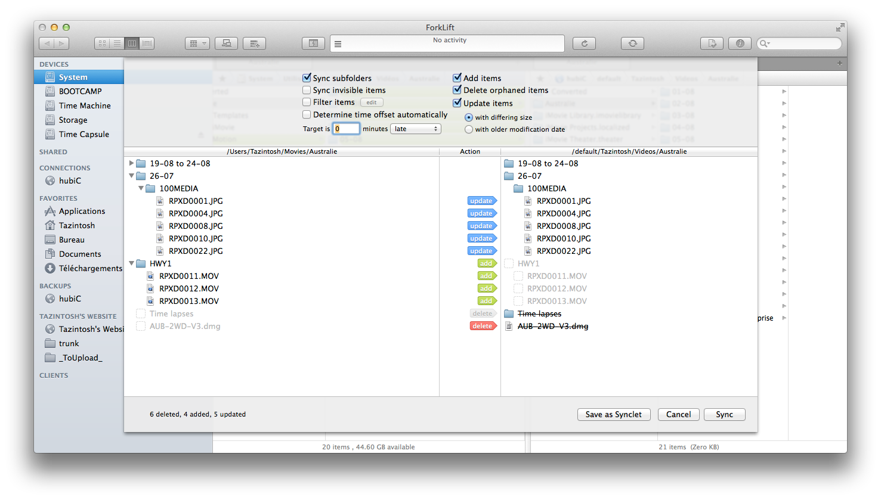Viewport: 881px width, 500px height.
Task: Click the Save as Synclet button
Action: click(x=613, y=414)
